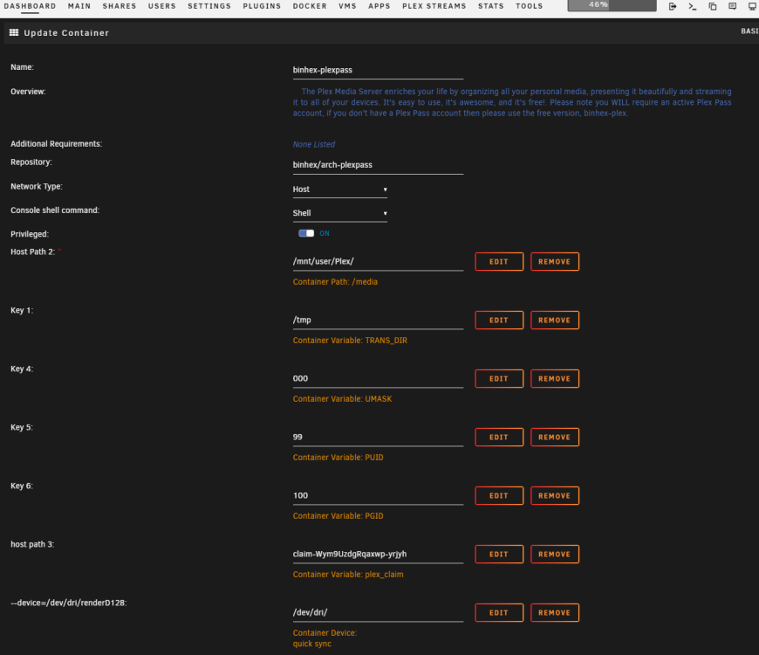Screen dimensions: 759x655
Task: Open the VMS menu tab
Action: coord(347,6)
